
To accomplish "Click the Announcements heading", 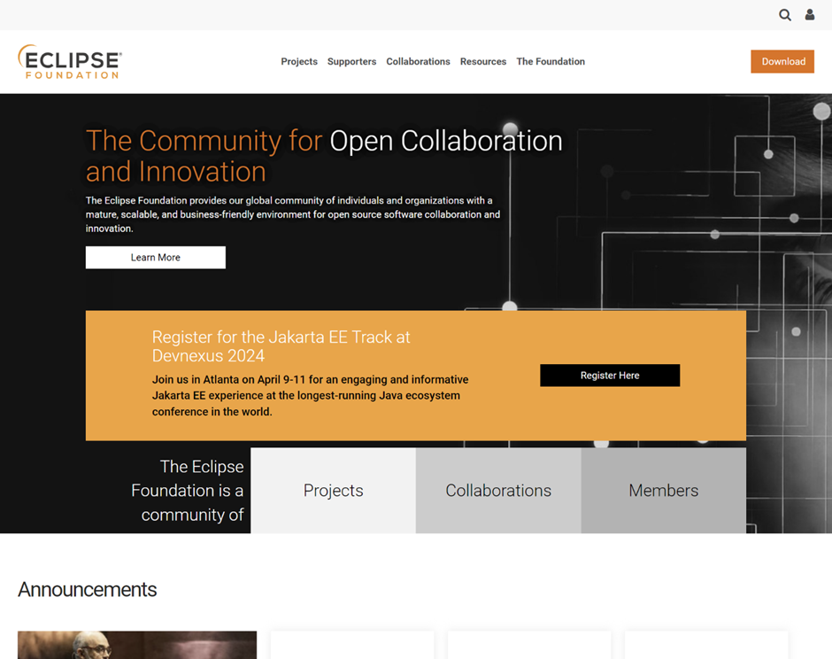I will tap(88, 589).
